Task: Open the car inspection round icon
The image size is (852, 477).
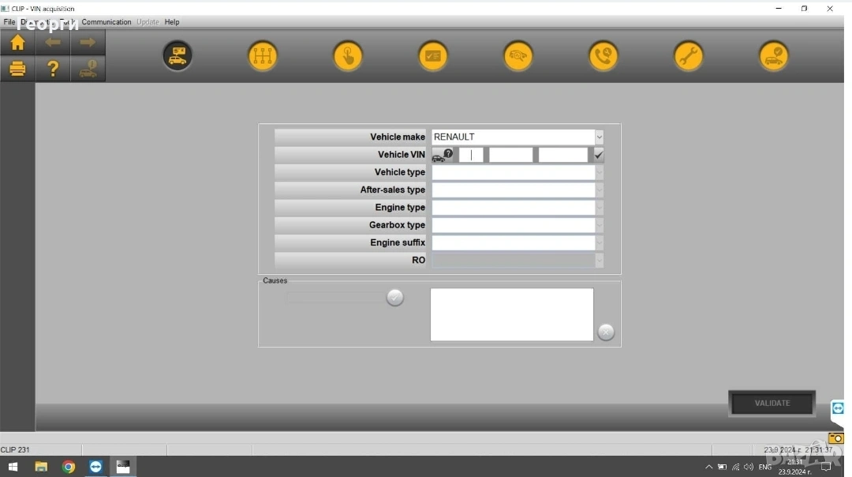Action: 518,55
